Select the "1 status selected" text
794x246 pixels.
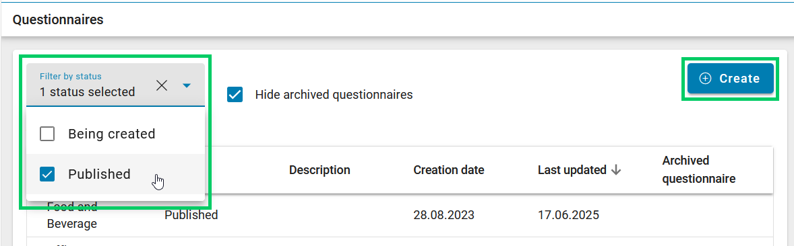(88, 92)
